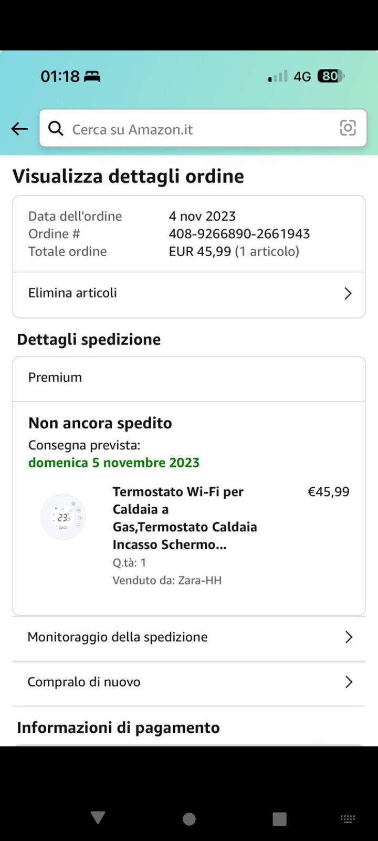
Task: Tap the search magnifier icon
Action: point(56,128)
